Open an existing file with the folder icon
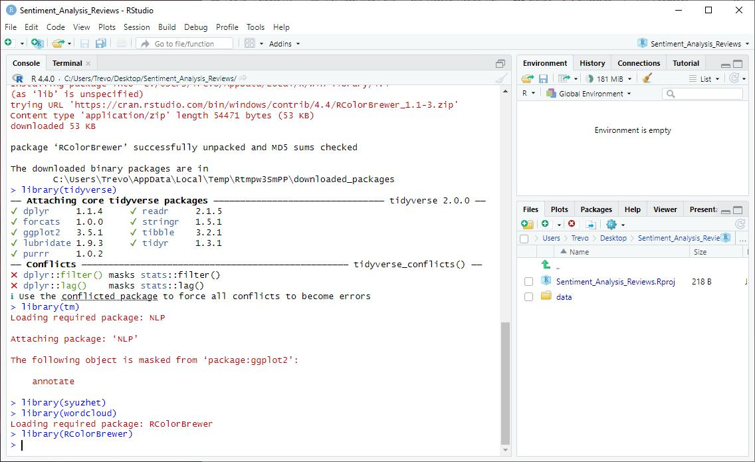This screenshot has height=462, width=755. coord(58,43)
